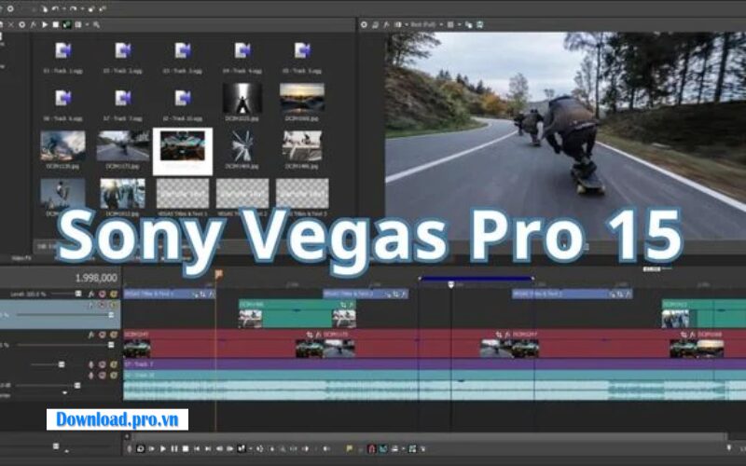Open Overlays dropdown arrow above preview

459,25
